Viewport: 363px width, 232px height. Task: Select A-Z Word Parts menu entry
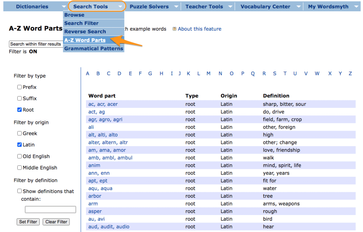[x=85, y=40]
